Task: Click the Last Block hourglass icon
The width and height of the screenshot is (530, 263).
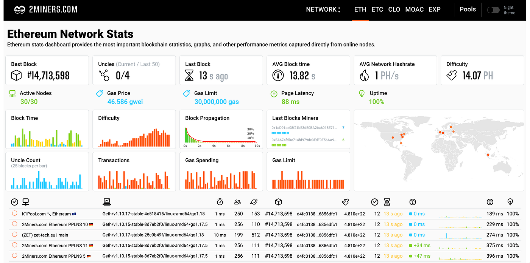Action: click(189, 76)
